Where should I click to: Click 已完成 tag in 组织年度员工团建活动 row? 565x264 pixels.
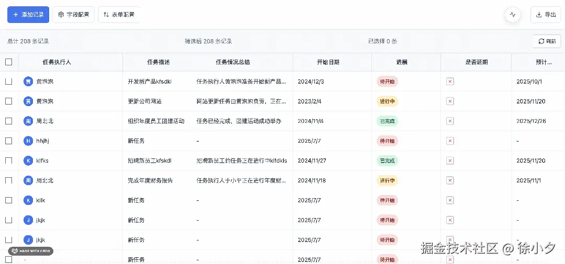pyautogui.click(x=387, y=121)
